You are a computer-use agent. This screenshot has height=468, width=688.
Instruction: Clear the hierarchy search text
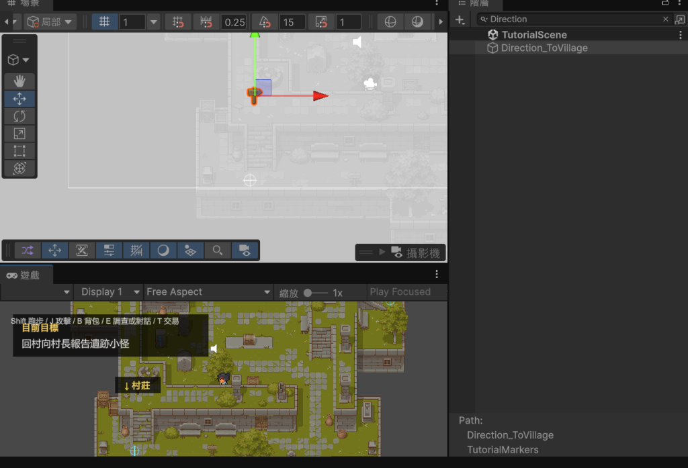pyautogui.click(x=666, y=19)
